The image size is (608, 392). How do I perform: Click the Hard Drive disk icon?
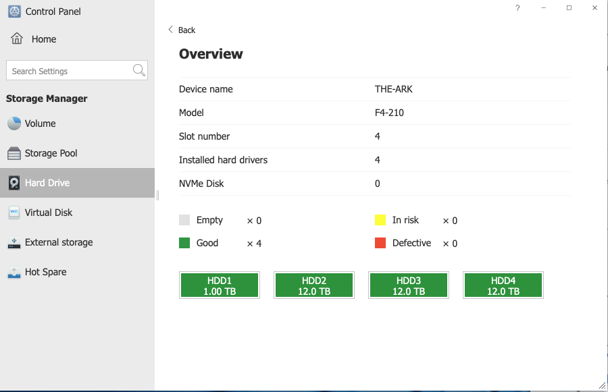14,183
